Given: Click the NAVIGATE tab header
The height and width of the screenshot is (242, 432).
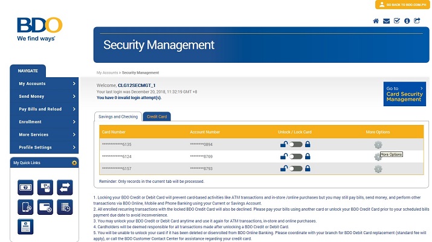Looking at the screenshot, I should [x=28, y=71].
